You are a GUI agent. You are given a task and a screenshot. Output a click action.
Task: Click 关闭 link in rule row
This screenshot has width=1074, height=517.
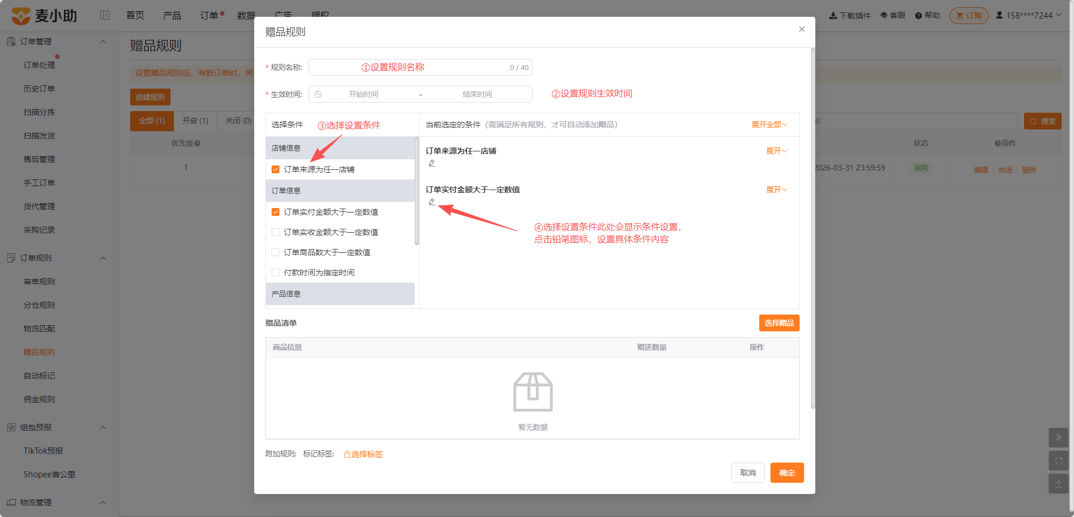coord(1005,170)
